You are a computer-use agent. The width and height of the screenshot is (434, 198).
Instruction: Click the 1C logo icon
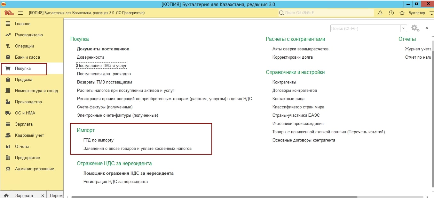point(9,13)
